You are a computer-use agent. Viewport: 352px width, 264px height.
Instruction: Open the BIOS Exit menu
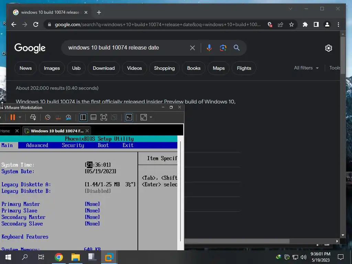128,145
